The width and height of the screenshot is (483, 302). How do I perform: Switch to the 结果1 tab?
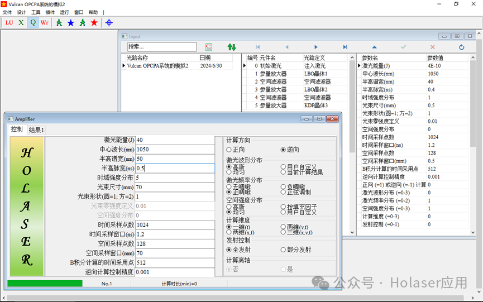point(36,130)
